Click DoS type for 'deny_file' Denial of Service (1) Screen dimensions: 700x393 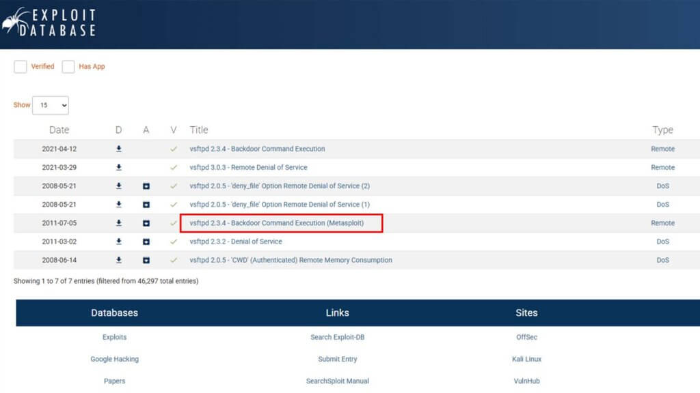tap(662, 205)
